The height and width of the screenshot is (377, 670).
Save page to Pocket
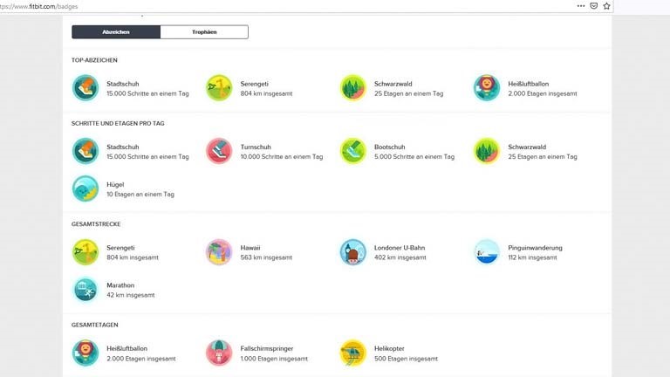tap(594, 5)
